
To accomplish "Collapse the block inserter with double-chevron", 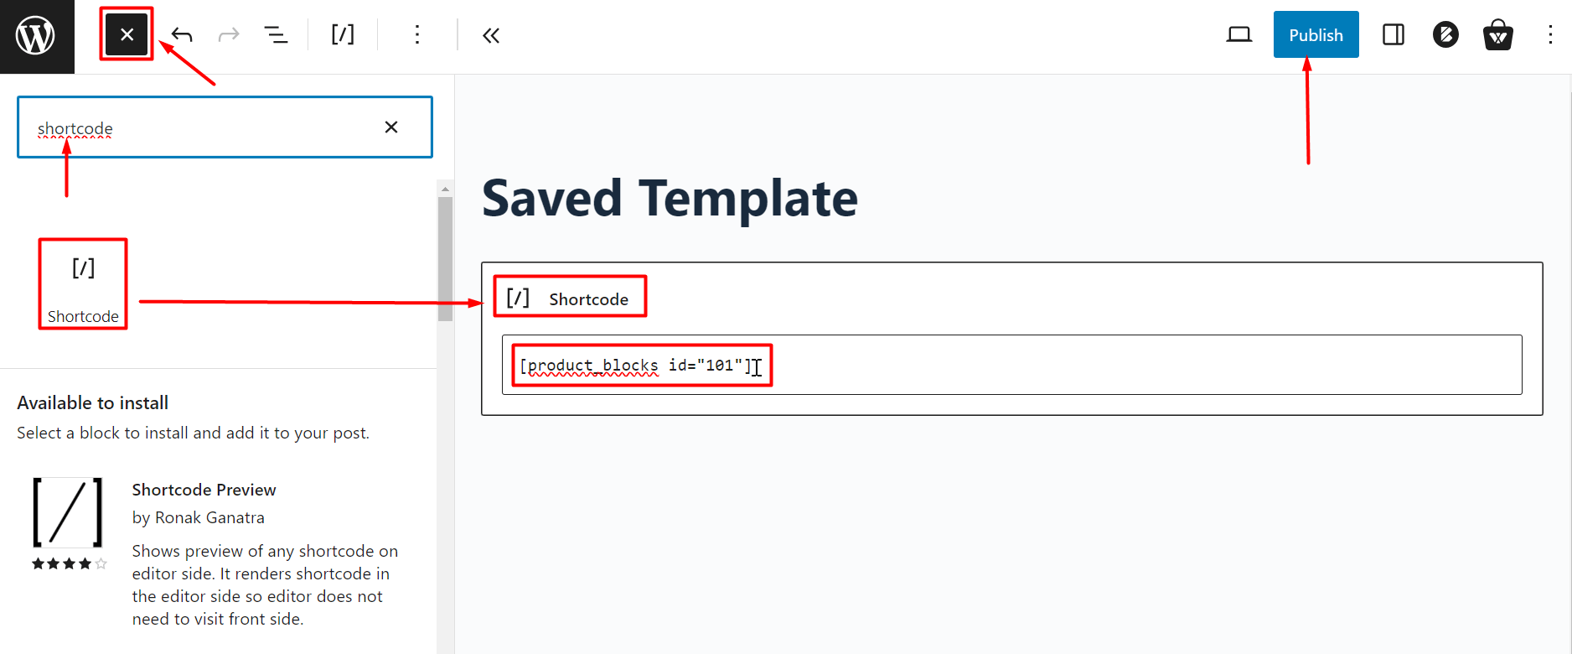I will tap(490, 35).
